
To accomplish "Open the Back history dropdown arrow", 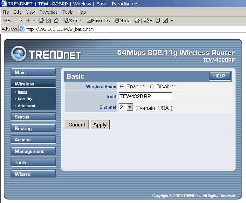I will 22,21.
